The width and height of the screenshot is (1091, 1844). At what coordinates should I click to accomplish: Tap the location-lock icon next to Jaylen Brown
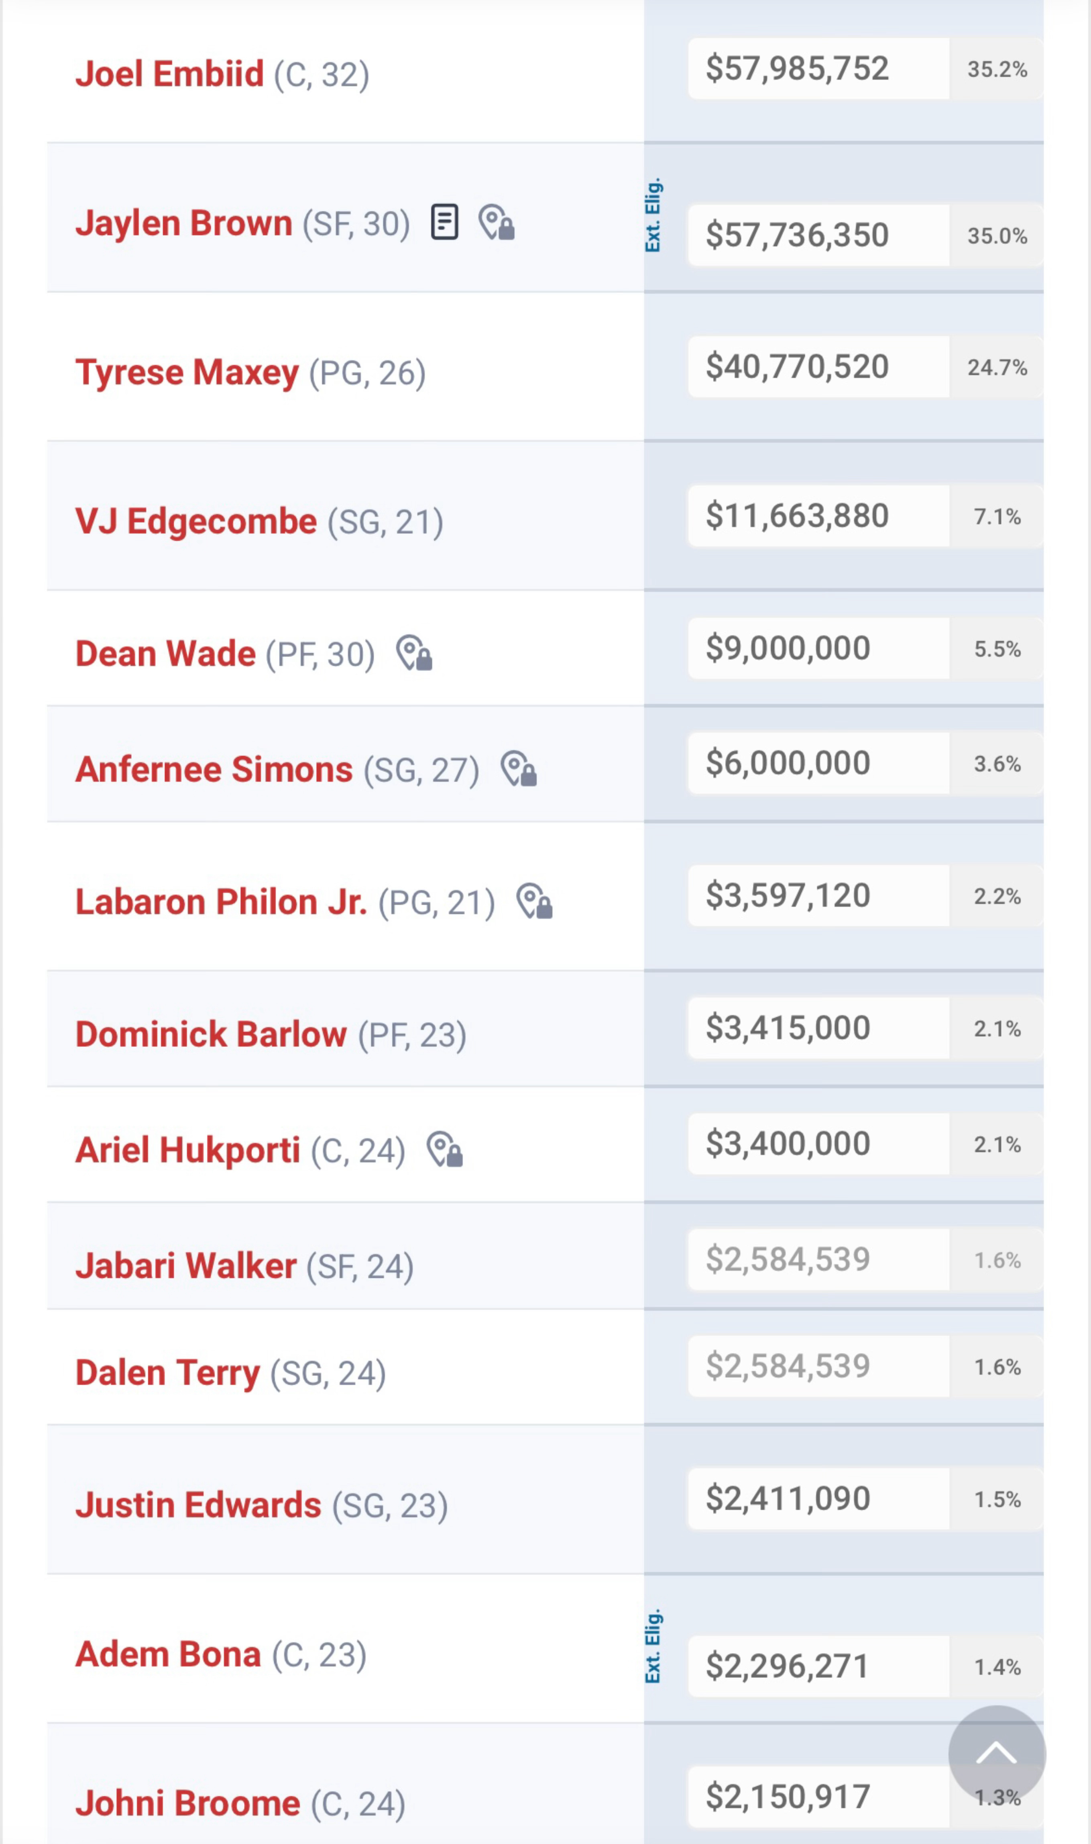pos(496,222)
